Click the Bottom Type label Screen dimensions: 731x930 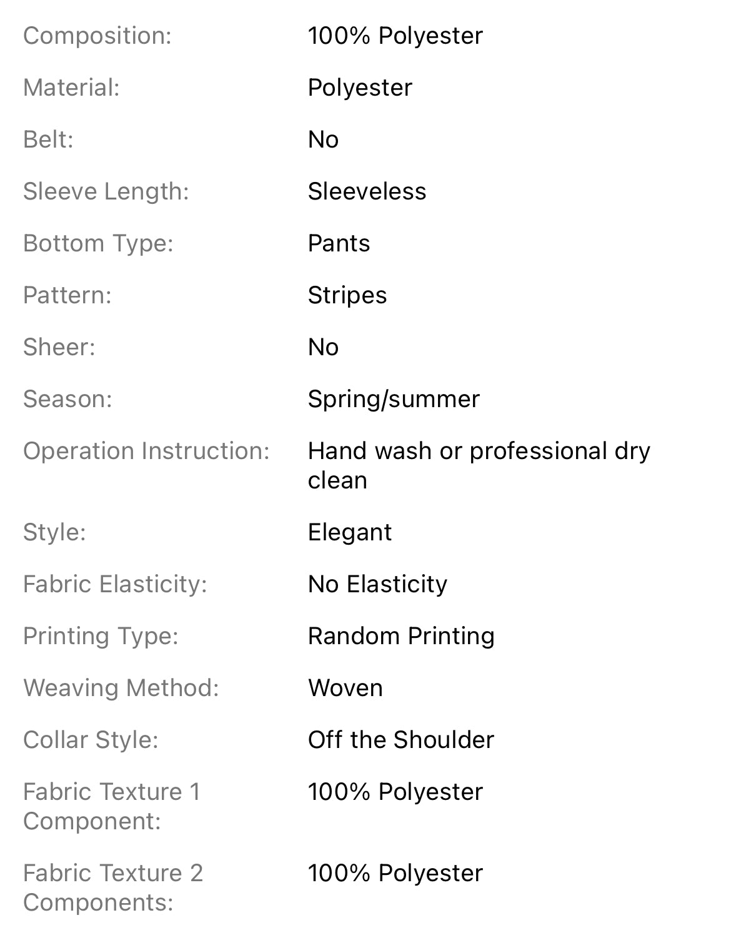pyautogui.click(x=98, y=243)
